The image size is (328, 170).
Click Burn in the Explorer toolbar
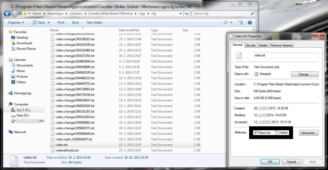click(75, 23)
